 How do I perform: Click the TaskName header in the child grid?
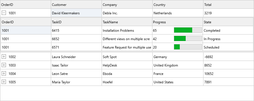127,22
